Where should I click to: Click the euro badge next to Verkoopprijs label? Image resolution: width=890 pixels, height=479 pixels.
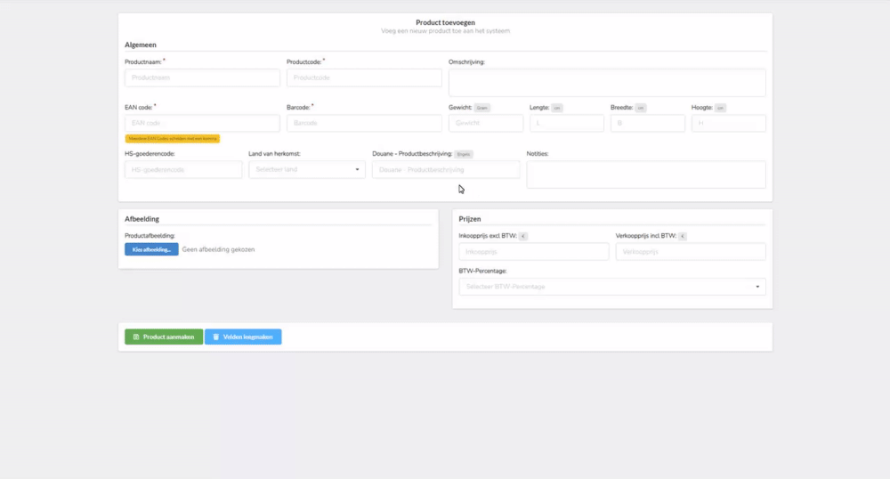[683, 236]
